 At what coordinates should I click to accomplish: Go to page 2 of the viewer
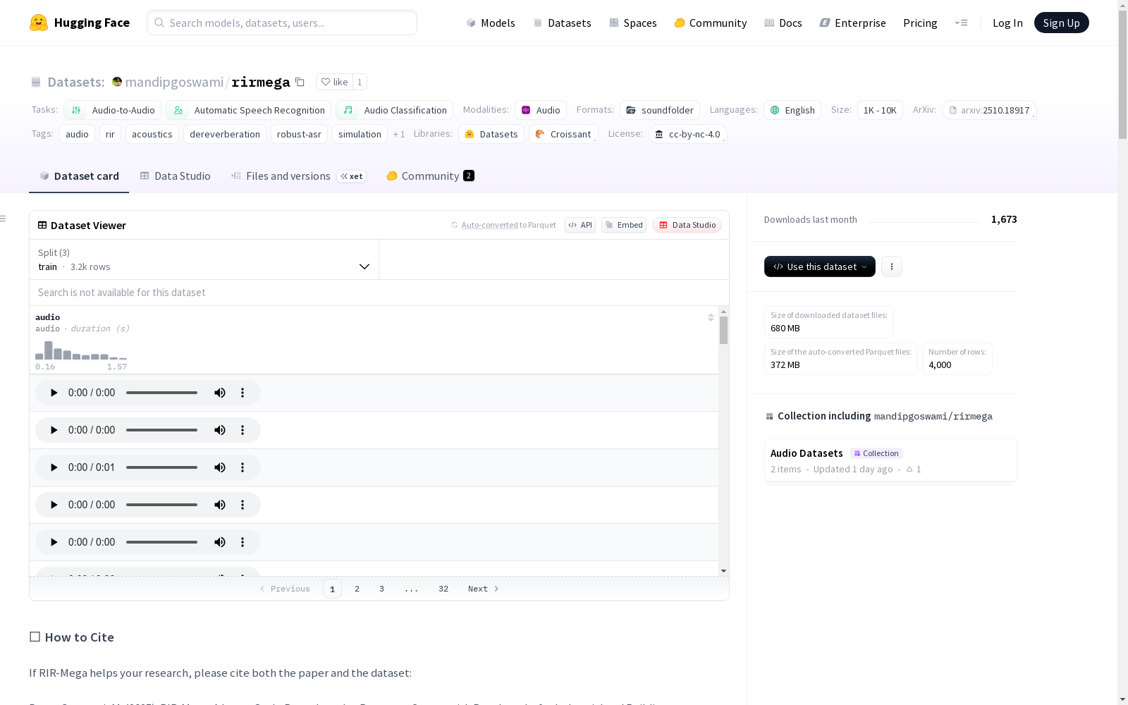[x=357, y=589]
